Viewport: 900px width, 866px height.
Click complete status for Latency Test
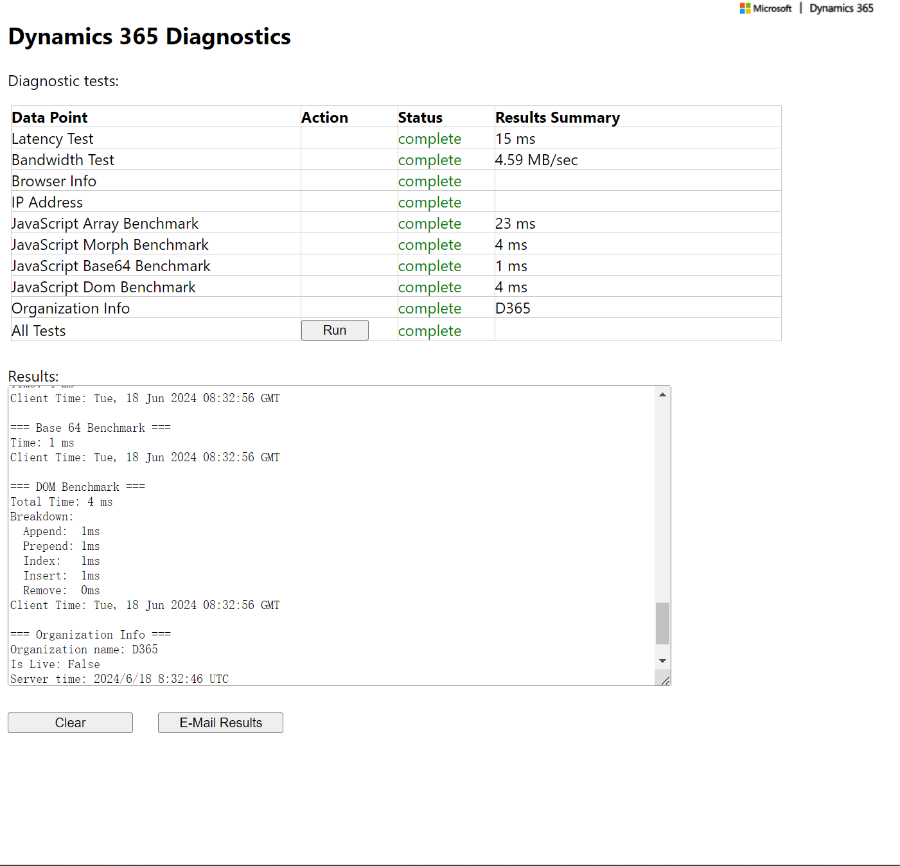point(430,139)
